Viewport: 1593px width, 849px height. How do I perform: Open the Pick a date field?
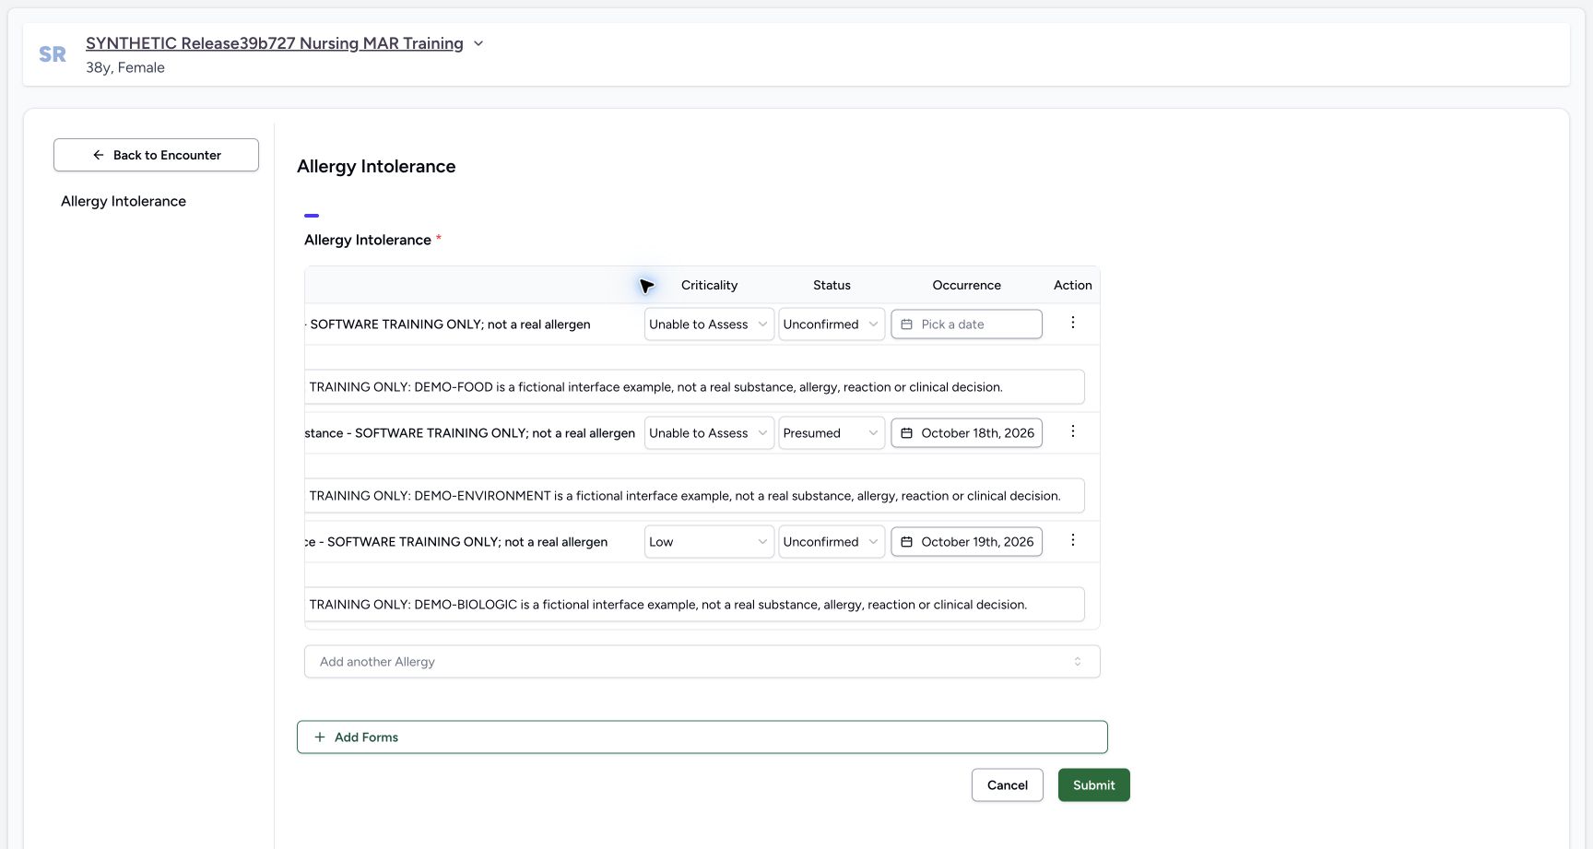click(x=966, y=324)
